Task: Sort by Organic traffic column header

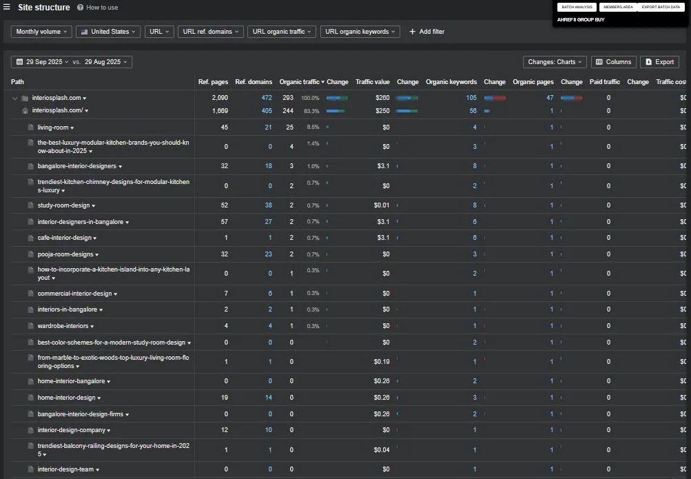Action: 302,82
